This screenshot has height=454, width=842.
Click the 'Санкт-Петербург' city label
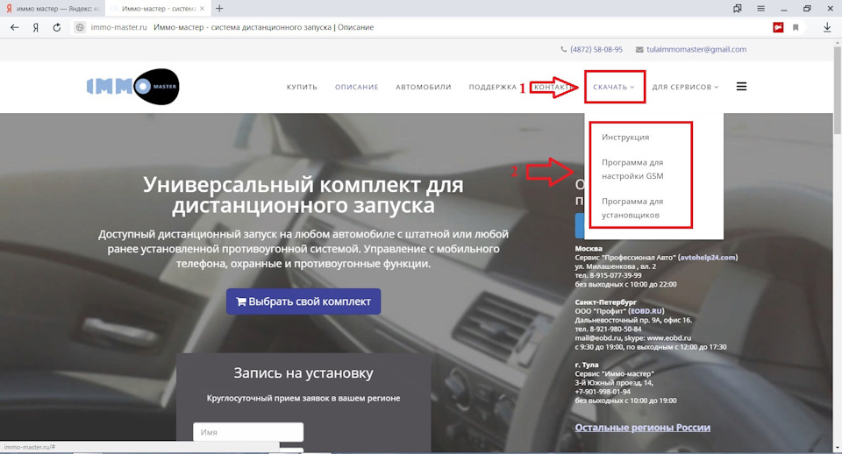(606, 302)
